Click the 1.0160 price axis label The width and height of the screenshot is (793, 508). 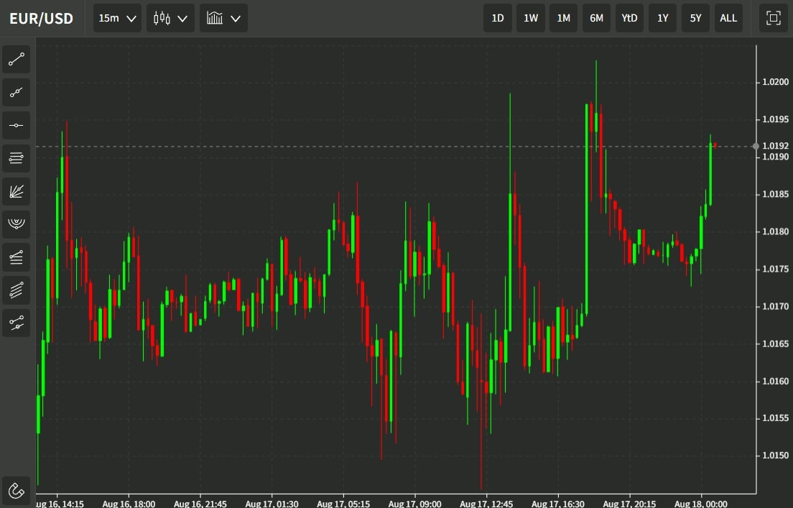click(775, 381)
